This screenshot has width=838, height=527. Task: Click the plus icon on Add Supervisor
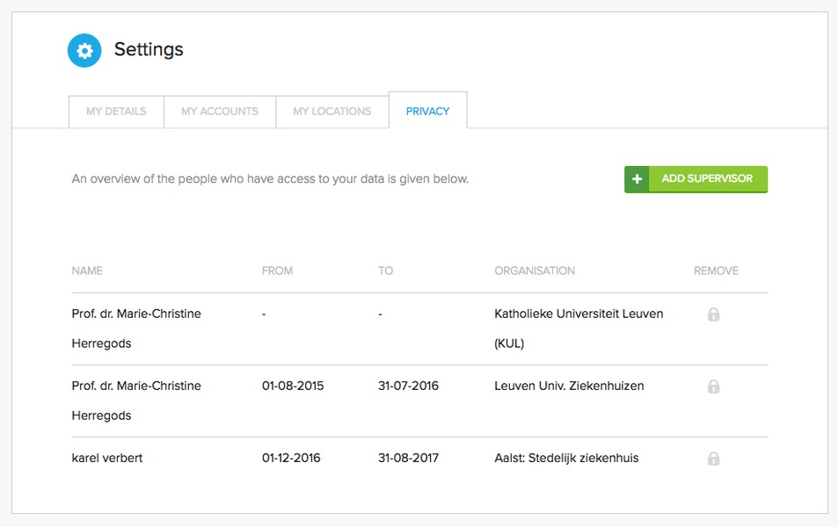click(x=637, y=179)
